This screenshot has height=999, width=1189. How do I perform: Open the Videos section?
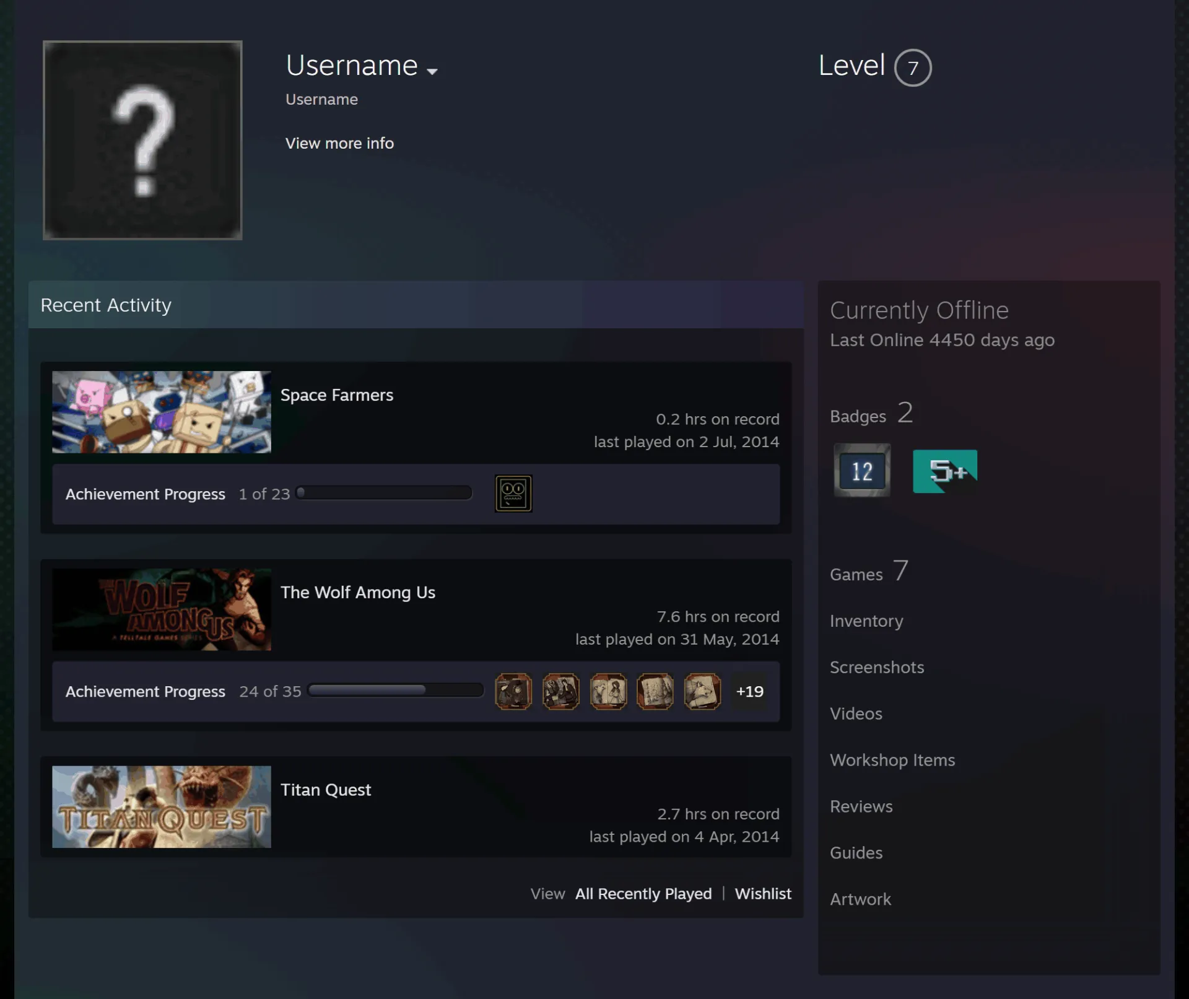tap(856, 713)
